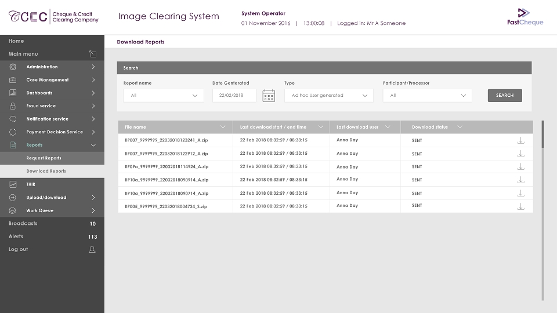Expand the Dashboards submenu arrow
Viewport: 557px width, 313px height.
pyautogui.click(x=93, y=93)
